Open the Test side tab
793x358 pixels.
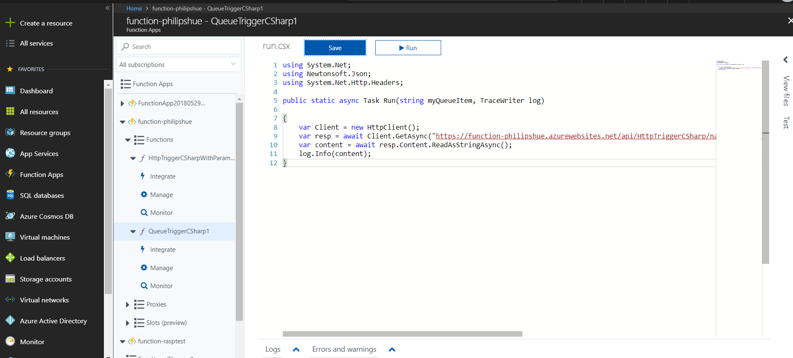[786, 123]
